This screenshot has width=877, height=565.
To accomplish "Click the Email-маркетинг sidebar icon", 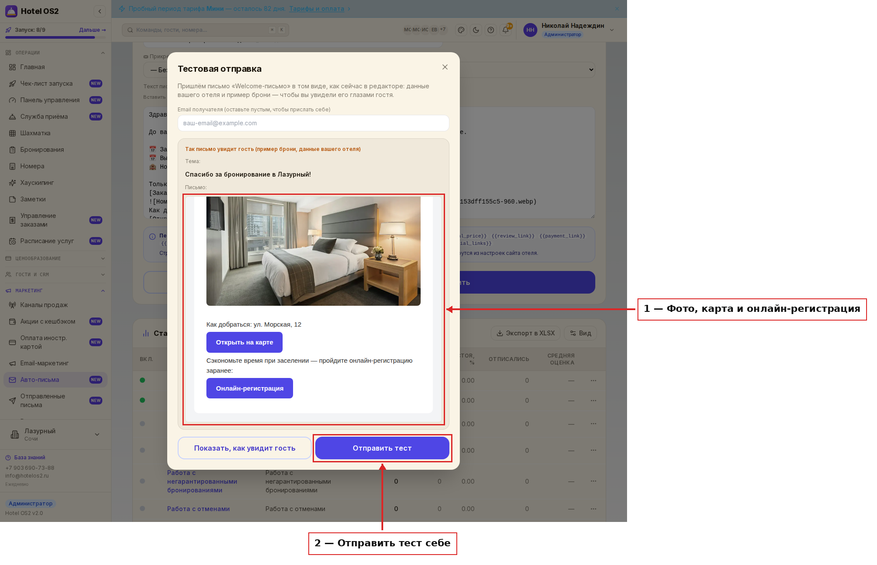I will tap(12, 363).
